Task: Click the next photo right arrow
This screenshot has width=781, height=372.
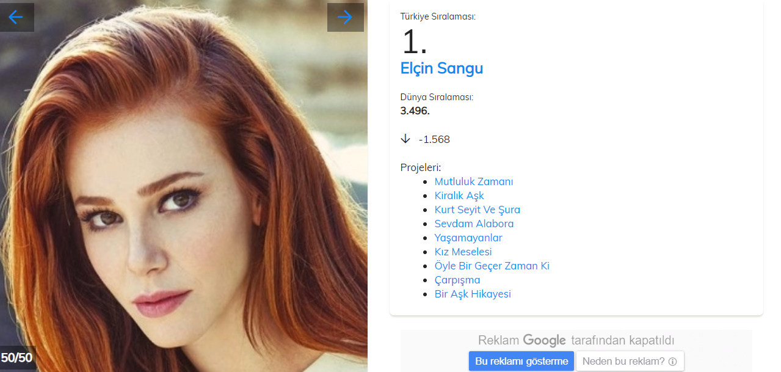Action: coord(345,17)
